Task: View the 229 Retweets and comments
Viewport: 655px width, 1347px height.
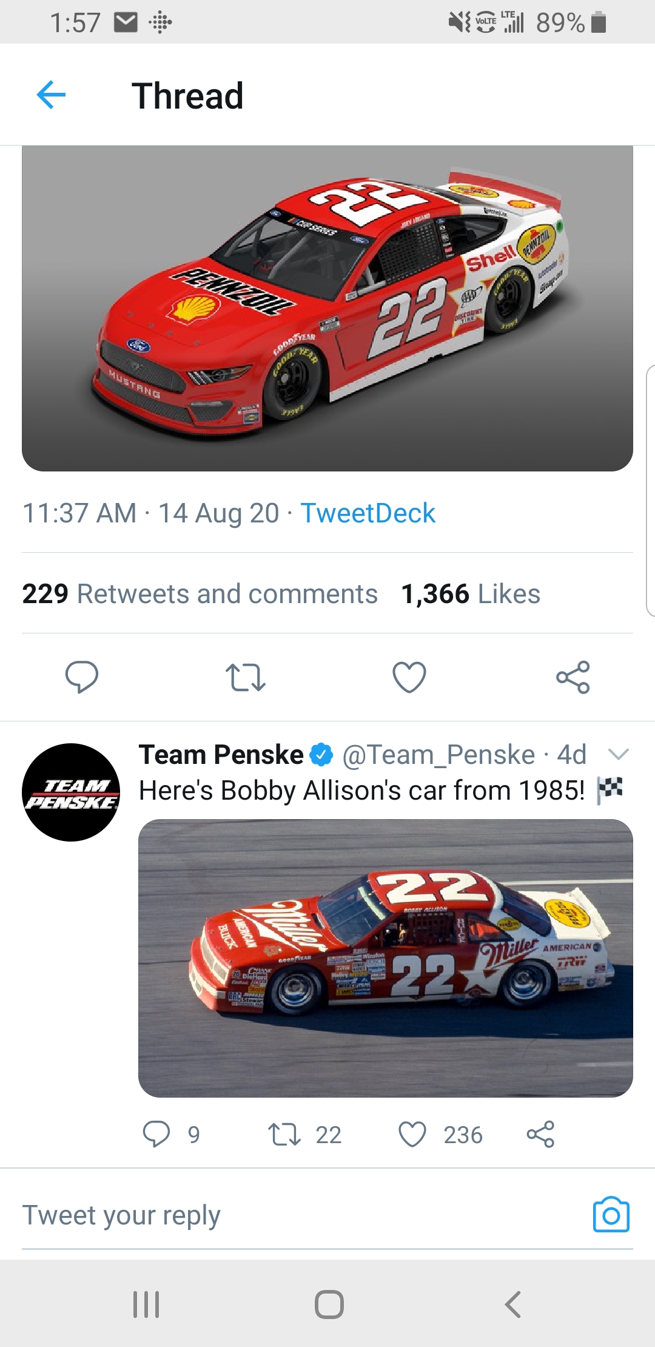Action: click(200, 594)
